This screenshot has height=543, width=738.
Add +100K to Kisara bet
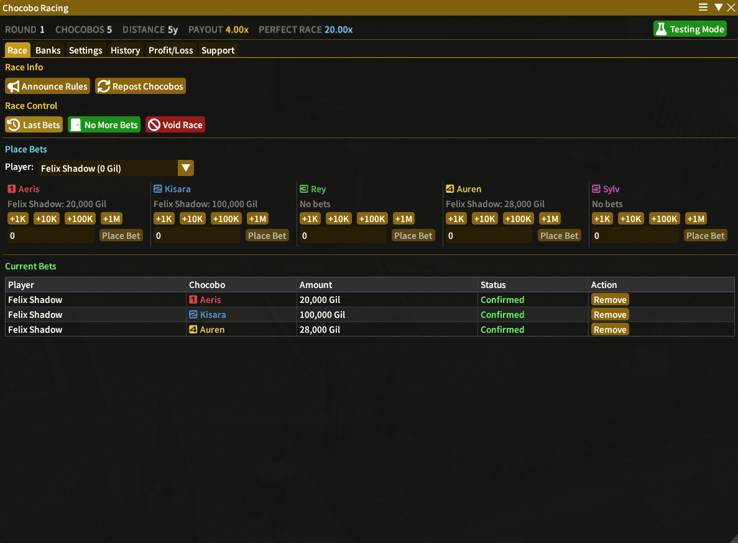[x=226, y=218]
